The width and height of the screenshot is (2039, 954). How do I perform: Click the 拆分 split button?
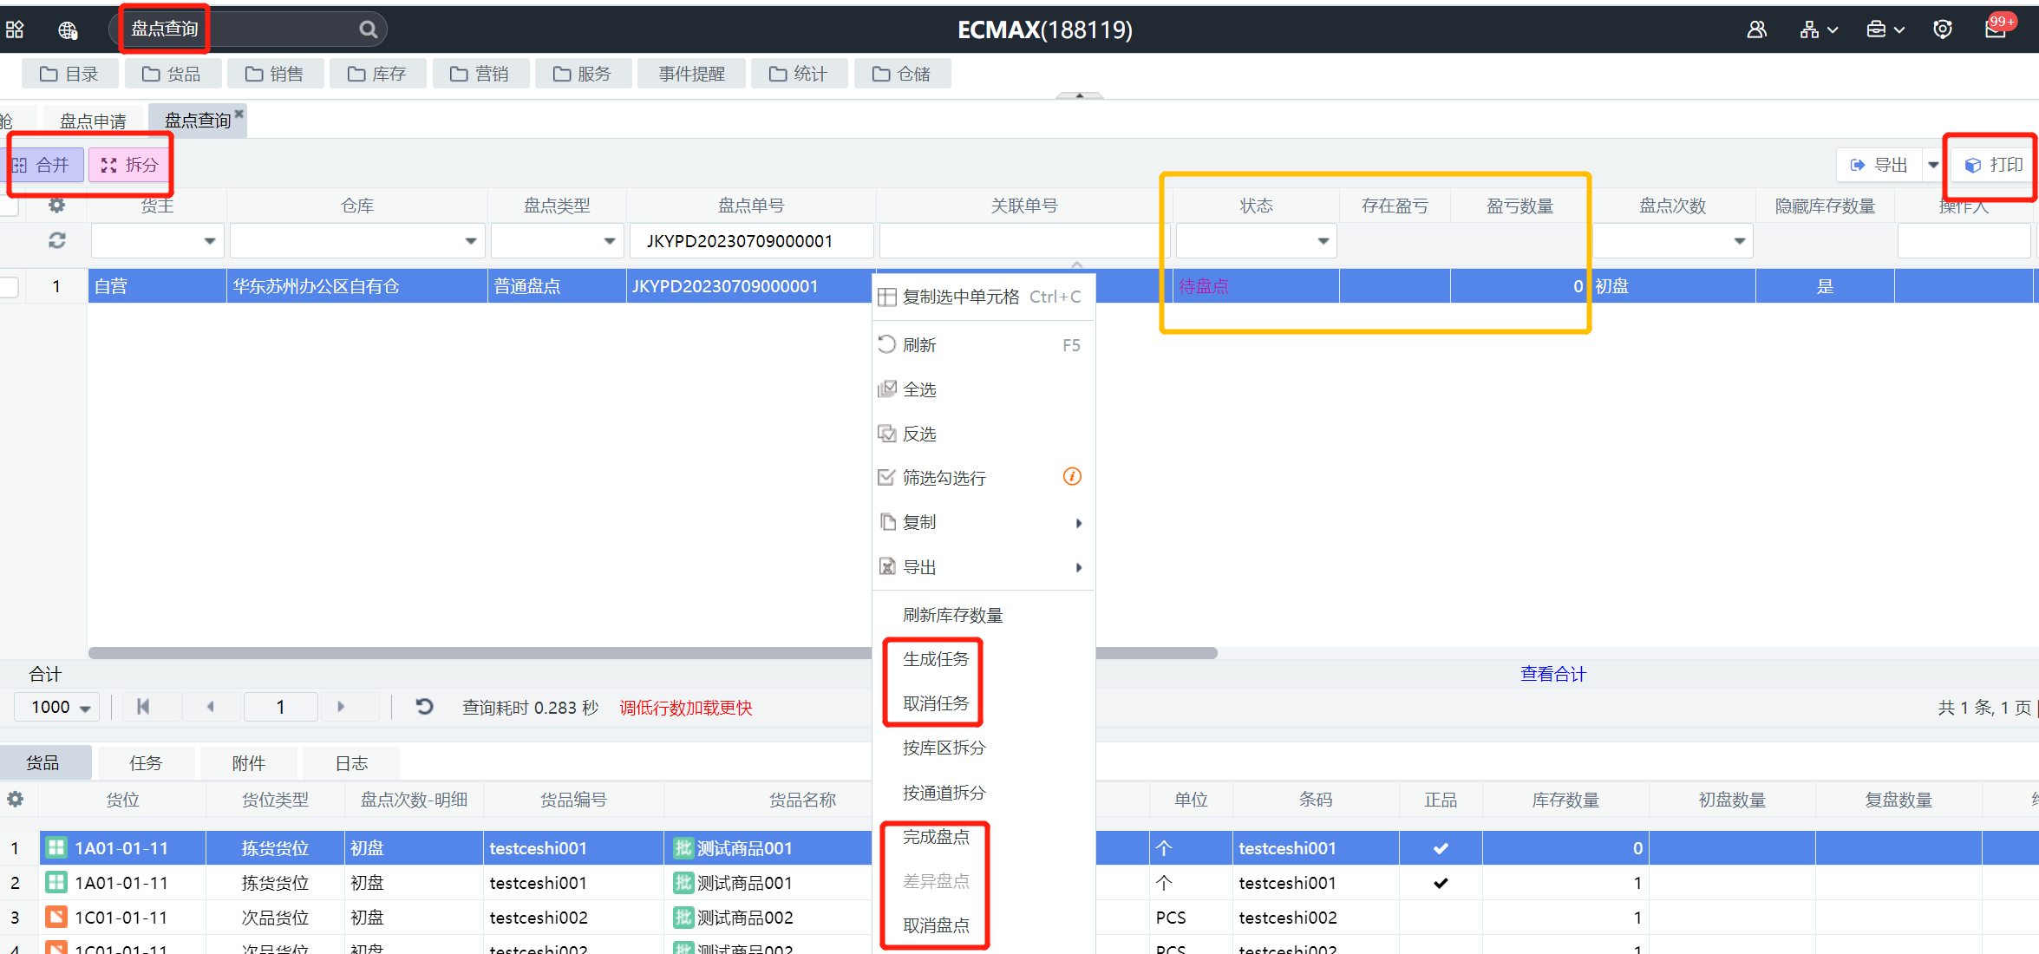coord(129,165)
